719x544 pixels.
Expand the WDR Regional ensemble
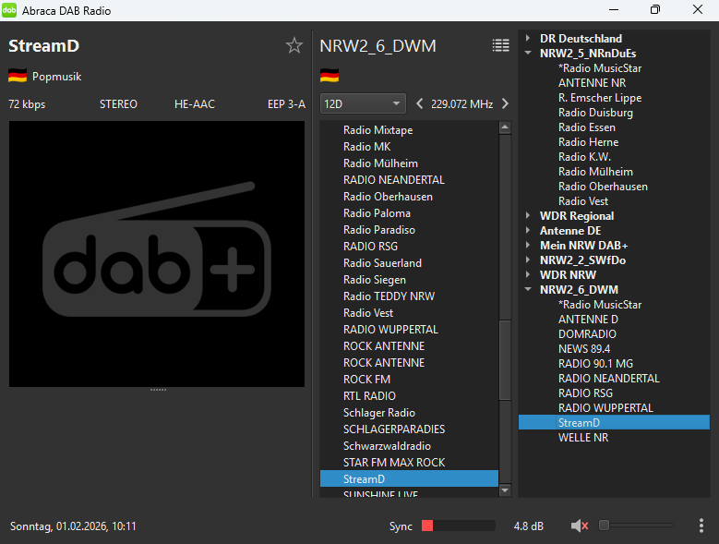[528, 216]
